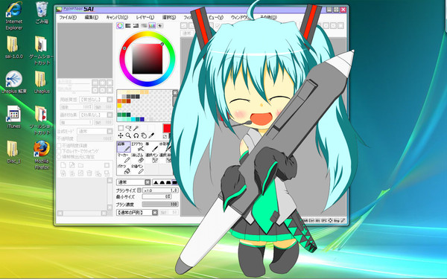Viewport: 447px width, 279px height.
Task: Select the 選択ペン selection pen tool
Action: click(x=152, y=158)
